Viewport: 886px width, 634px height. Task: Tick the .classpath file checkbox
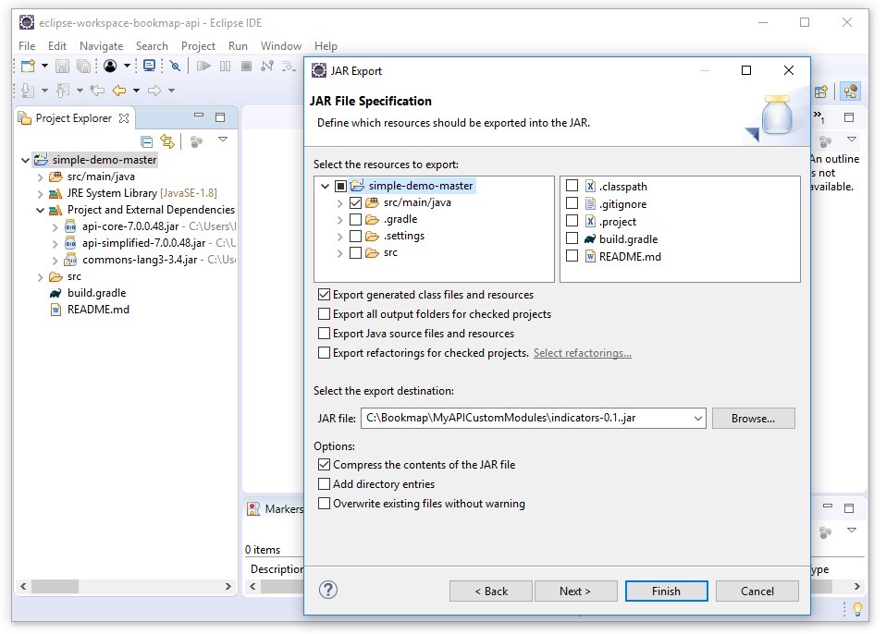point(572,187)
